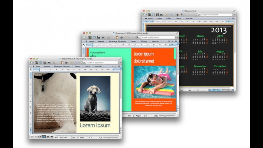Select Master Pages toggle in Document51 status bar
The image size is (263, 148).
click(226, 90)
